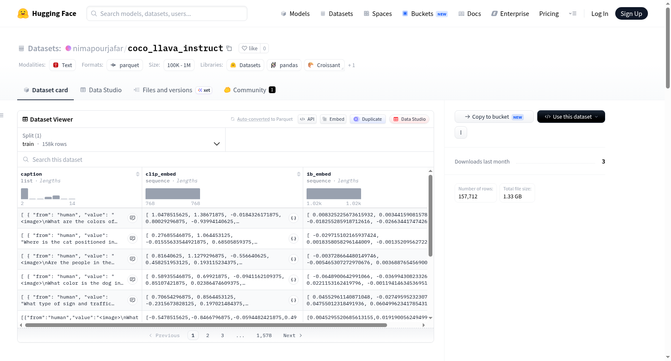Image resolution: width=671 pixels, height=361 pixels.
Task: Sort by the caption column arrows
Action: [x=138, y=174]
